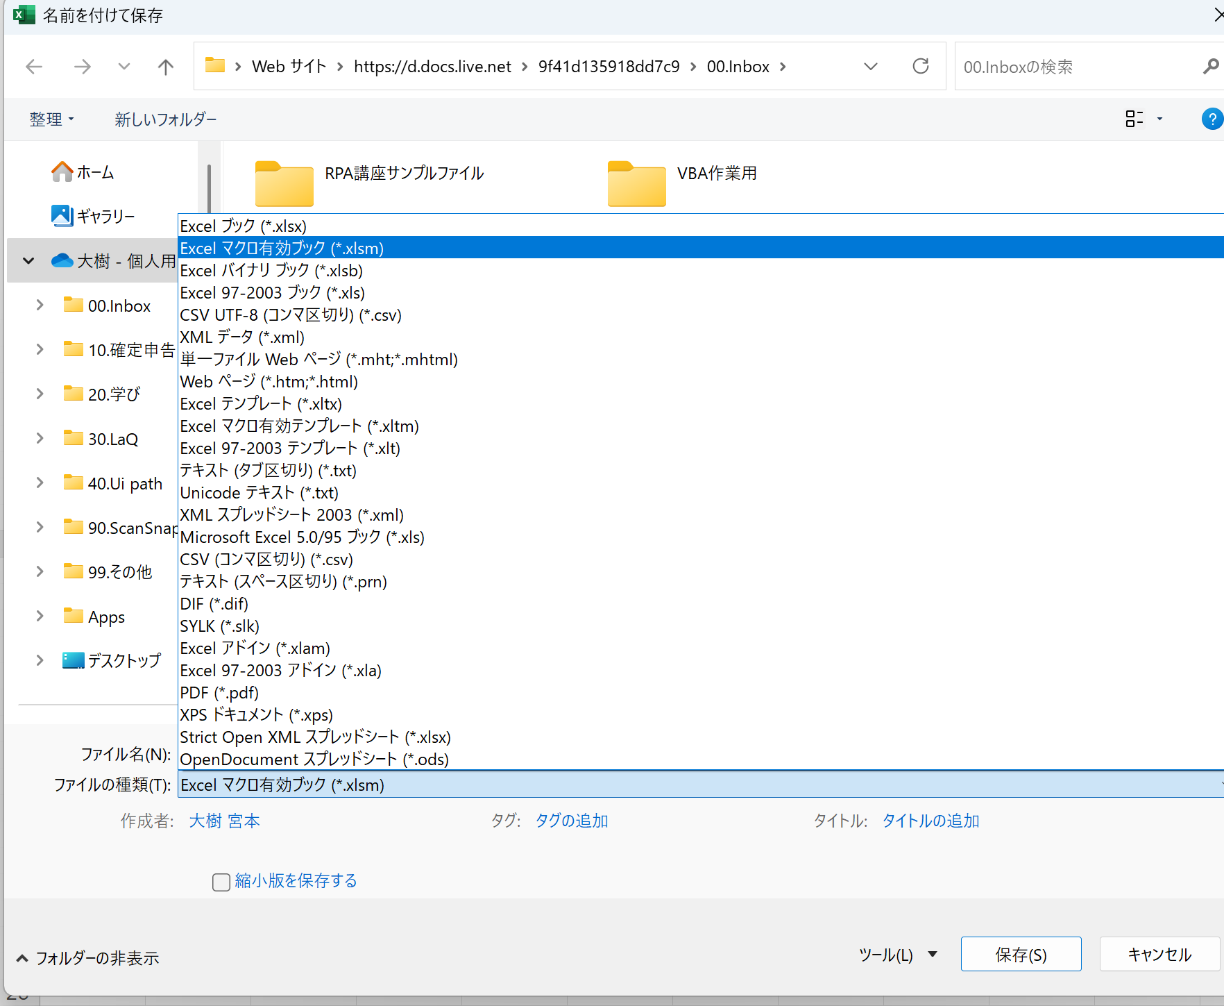Collapse the 大樹 - 個人用 OneDrive node

tap(28, 261)
